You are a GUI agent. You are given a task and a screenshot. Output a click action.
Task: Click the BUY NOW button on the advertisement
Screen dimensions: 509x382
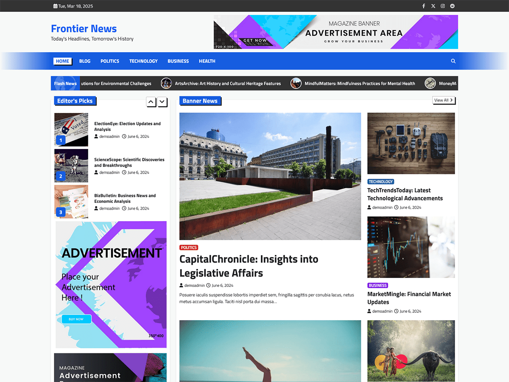click(x=76, y=319)
